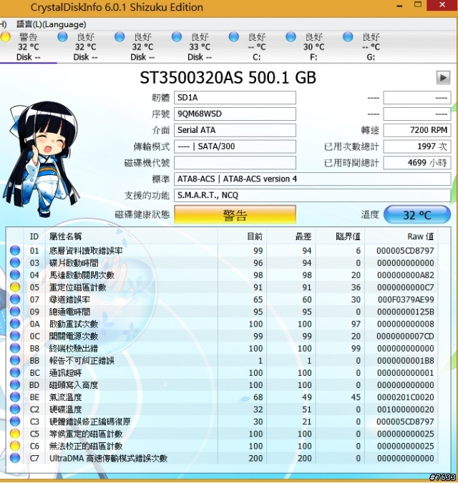
Task: Click raw value 000F0379AE99
Action: coord(406,299)
